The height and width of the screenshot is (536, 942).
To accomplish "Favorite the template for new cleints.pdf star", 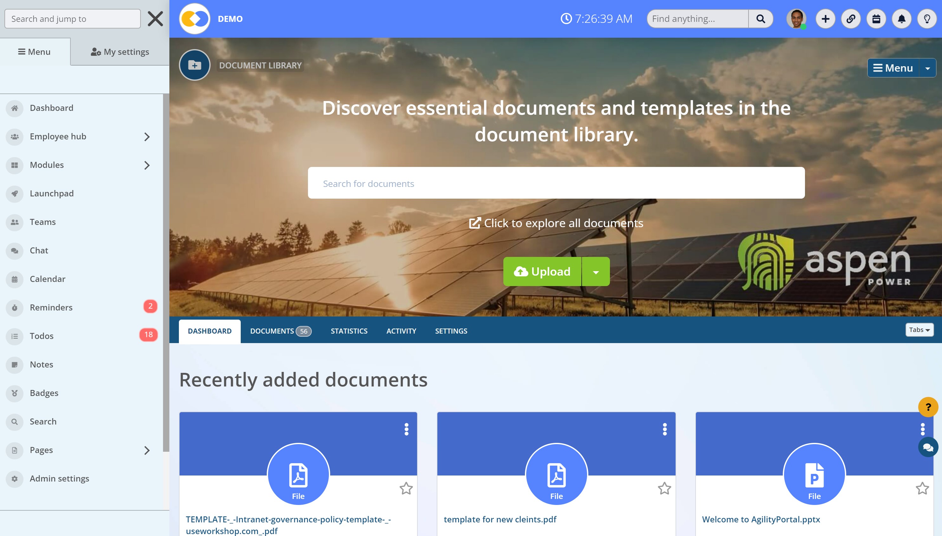I will 664,488.
